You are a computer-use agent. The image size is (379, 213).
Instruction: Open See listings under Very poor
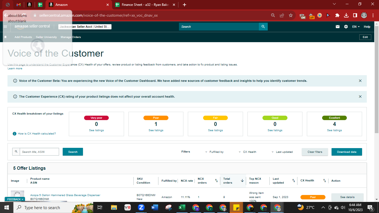96,130
